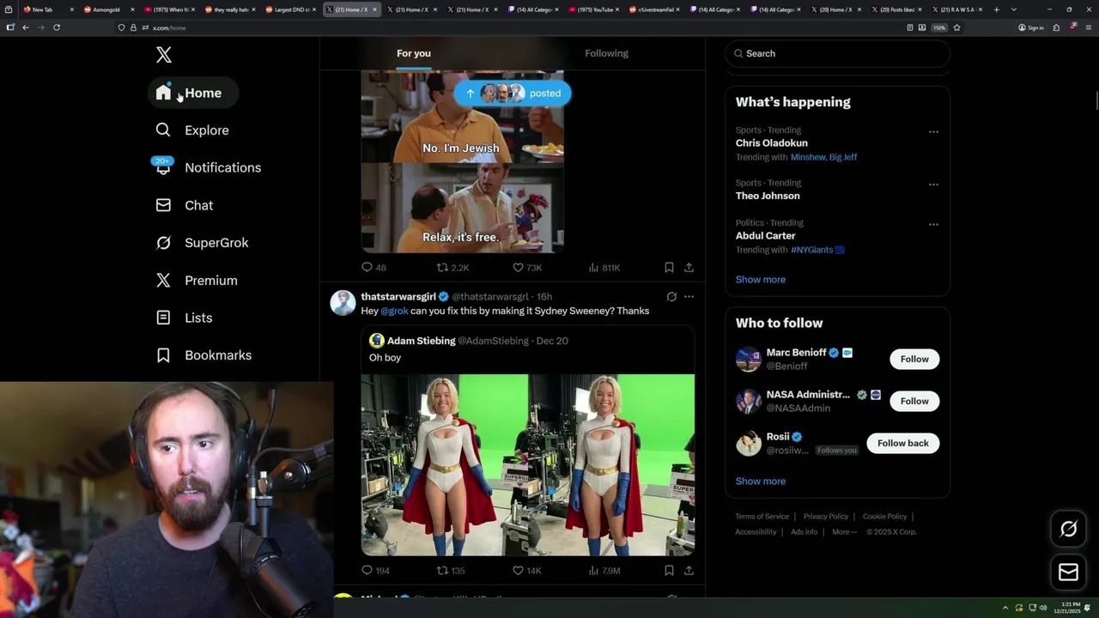Repost the post with 135 reposts
Image resolution: width=1099 pixels, height=618 pixels.
[x=451, y=571]
